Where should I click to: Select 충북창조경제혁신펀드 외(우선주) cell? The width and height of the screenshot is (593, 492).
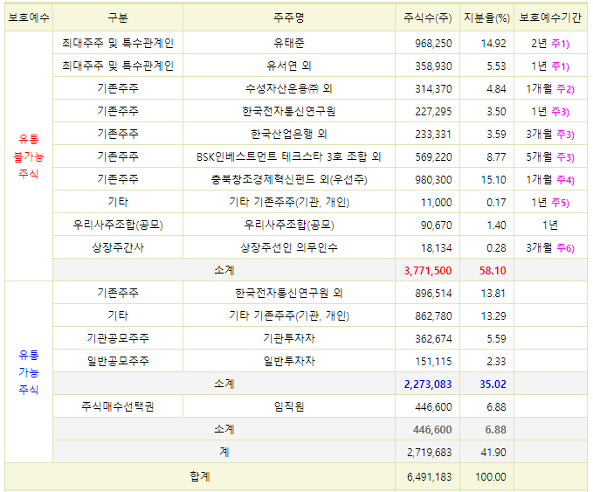289,179
